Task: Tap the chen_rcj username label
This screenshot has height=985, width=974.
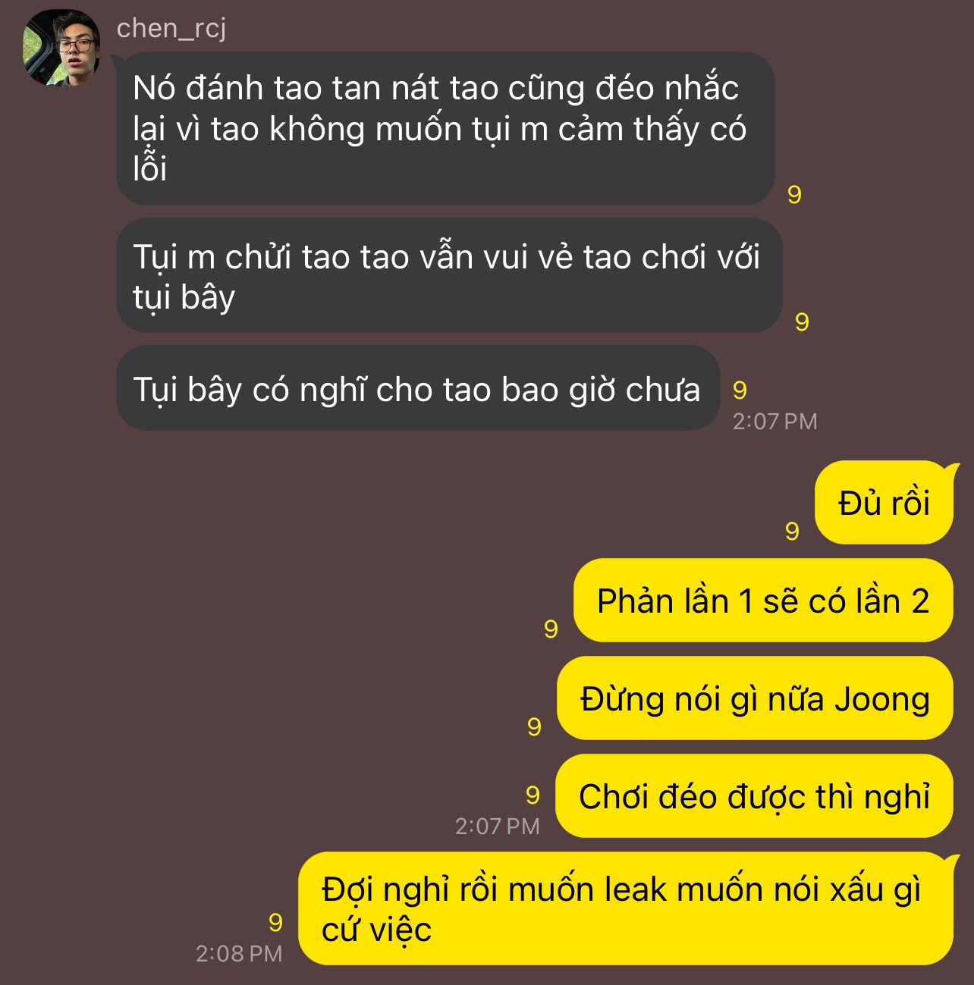Action: 171,28
